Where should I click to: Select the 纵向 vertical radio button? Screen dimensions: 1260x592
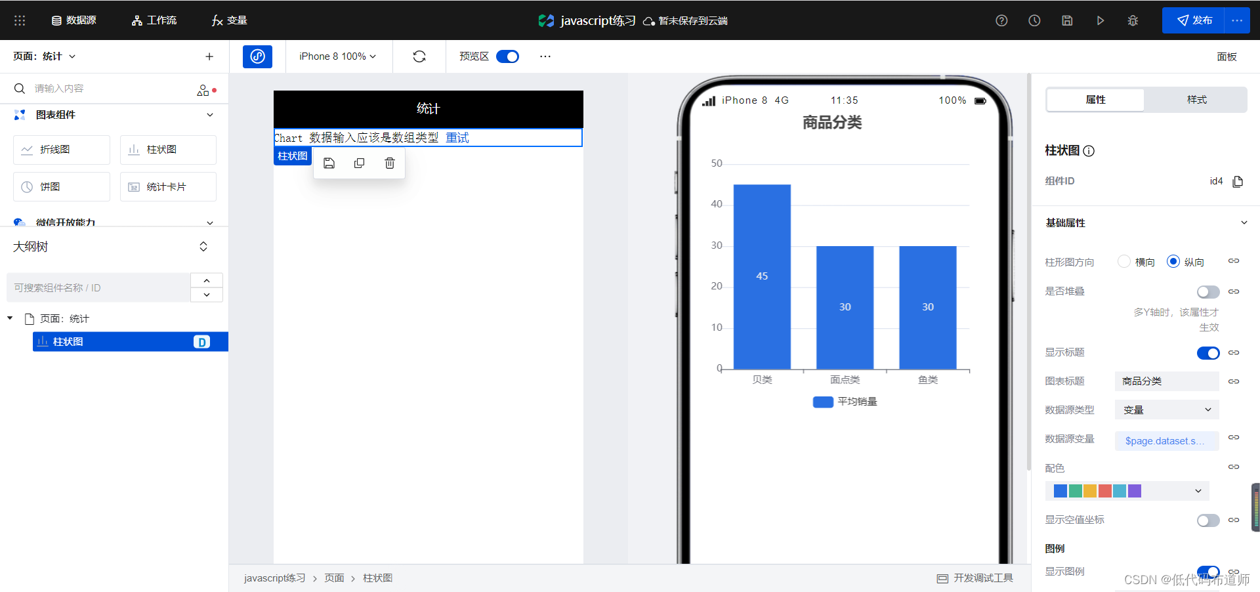1173,262
